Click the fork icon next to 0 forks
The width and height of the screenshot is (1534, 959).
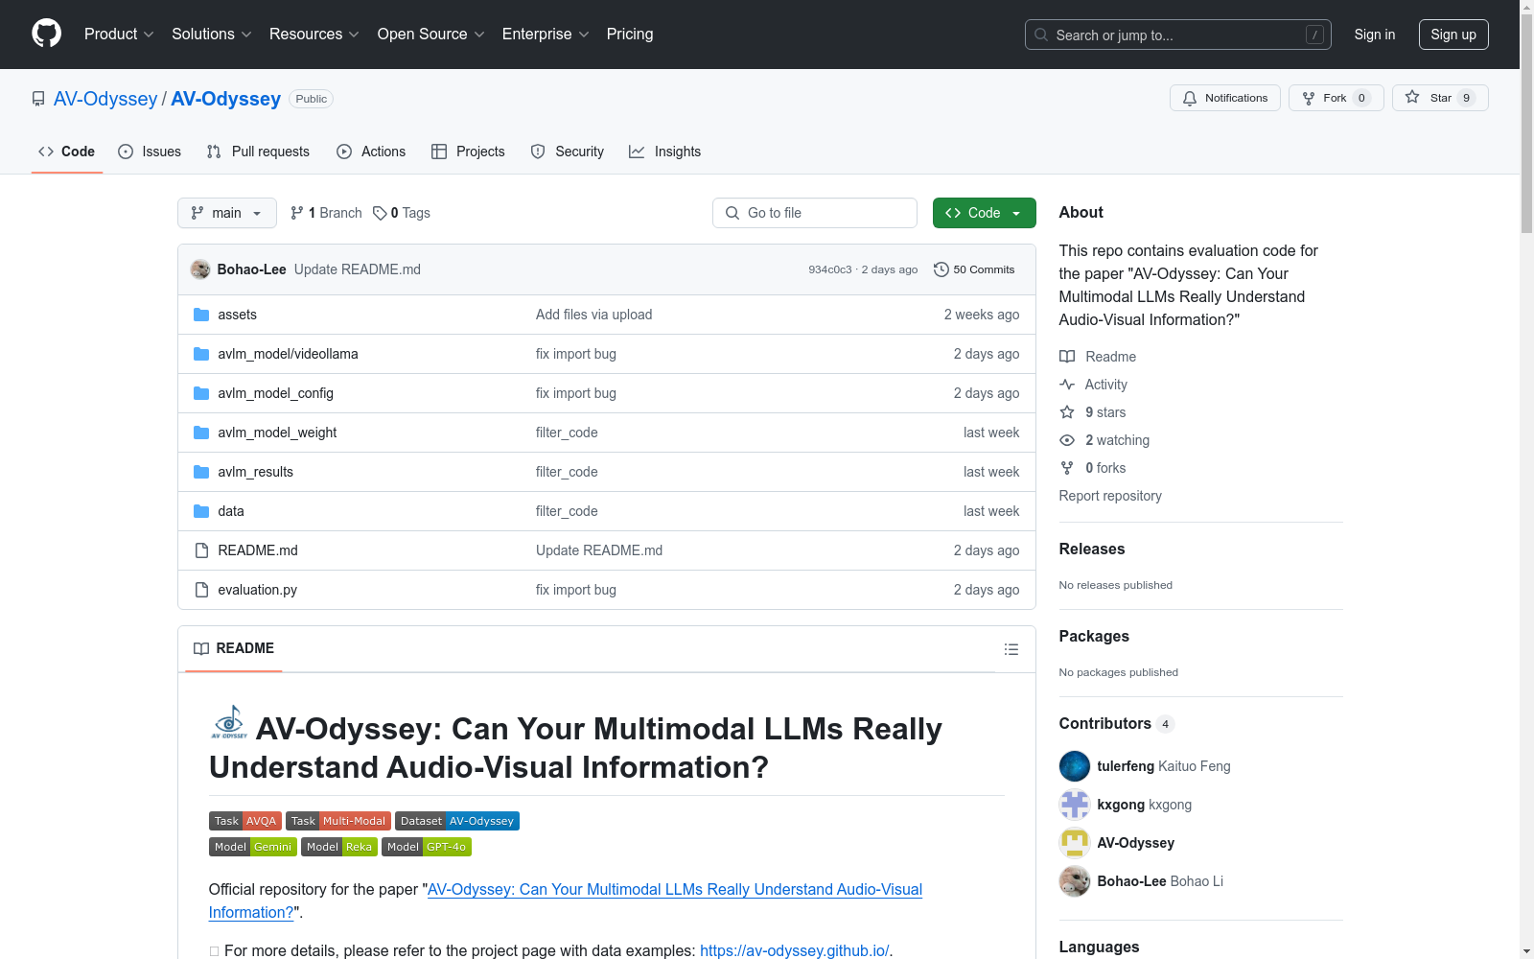(1067, 468)
